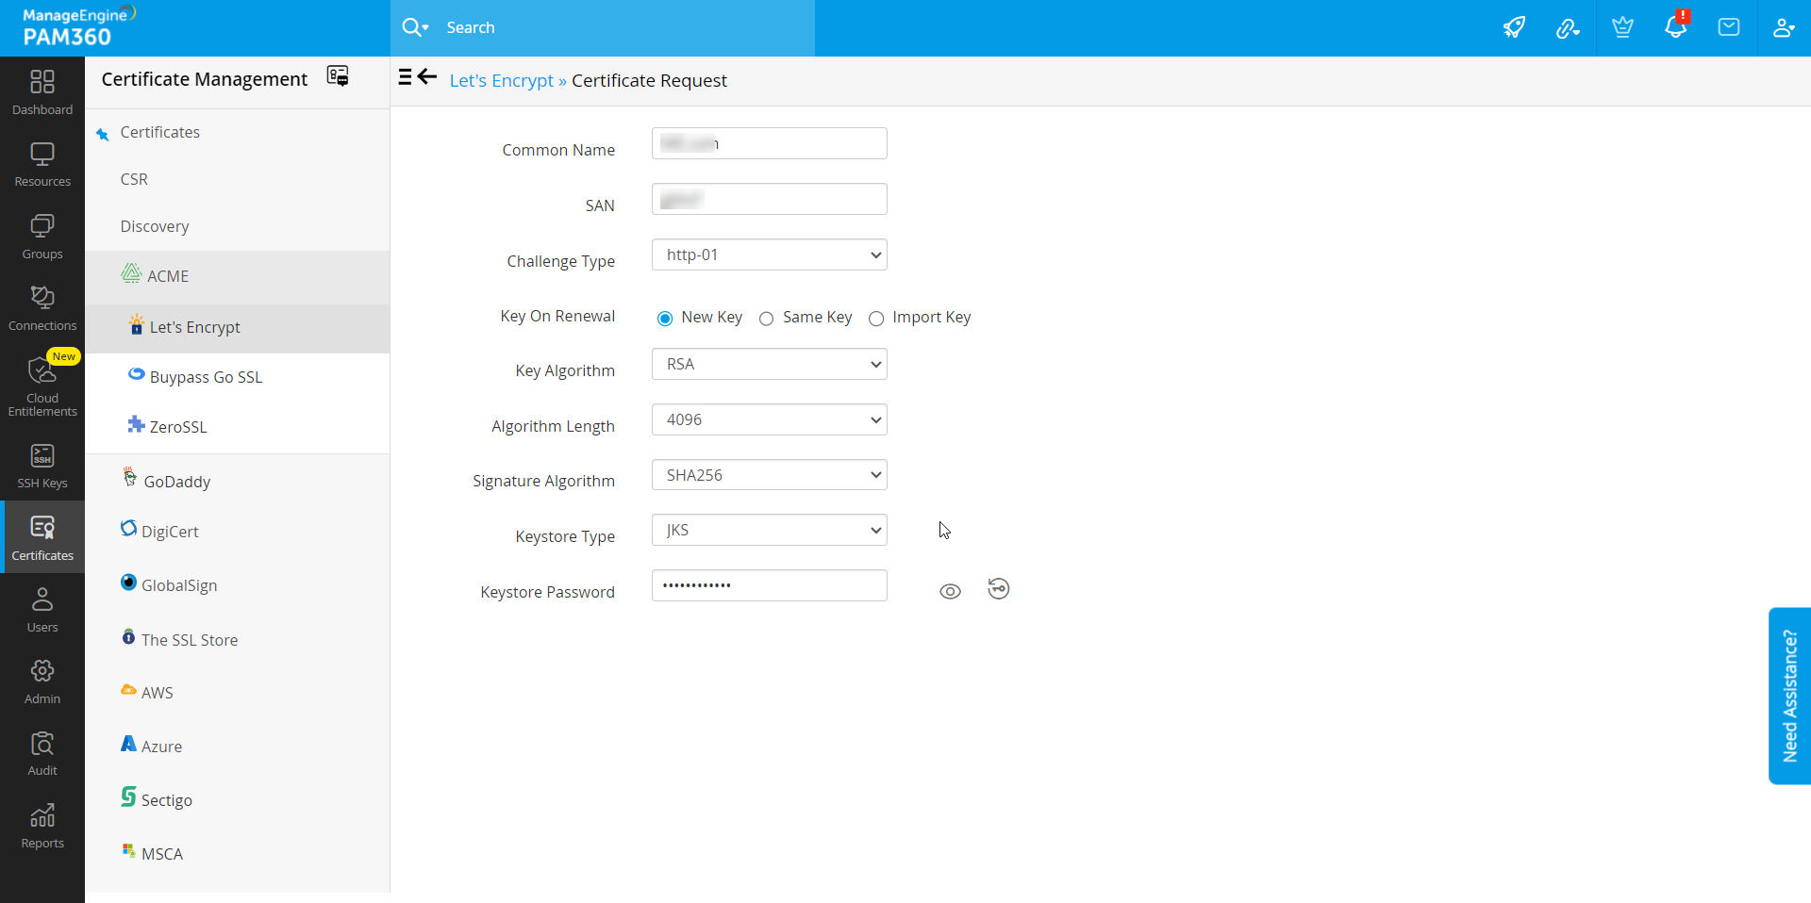Viewport: 1811px width, 903px height.
Task: Open the Keystore Type dropdown
Action: [x=769, y=530]
